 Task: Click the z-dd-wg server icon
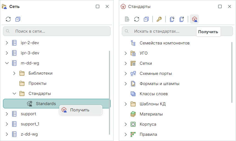14,134
